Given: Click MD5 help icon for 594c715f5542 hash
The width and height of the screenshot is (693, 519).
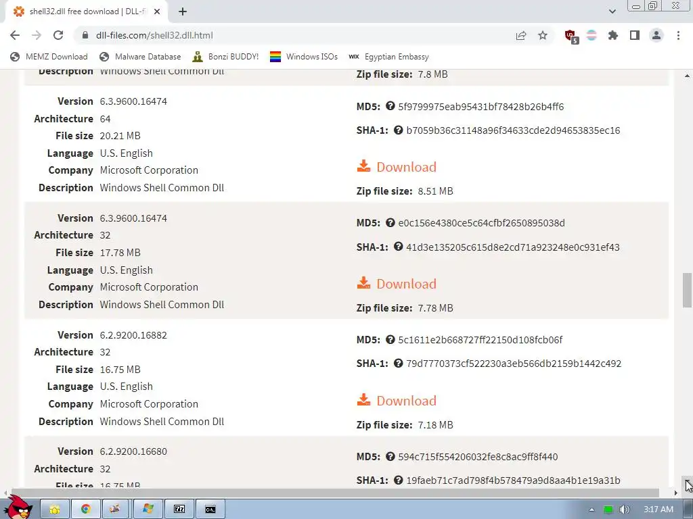Looking at the screenshot, I should (x=390, y=456).
